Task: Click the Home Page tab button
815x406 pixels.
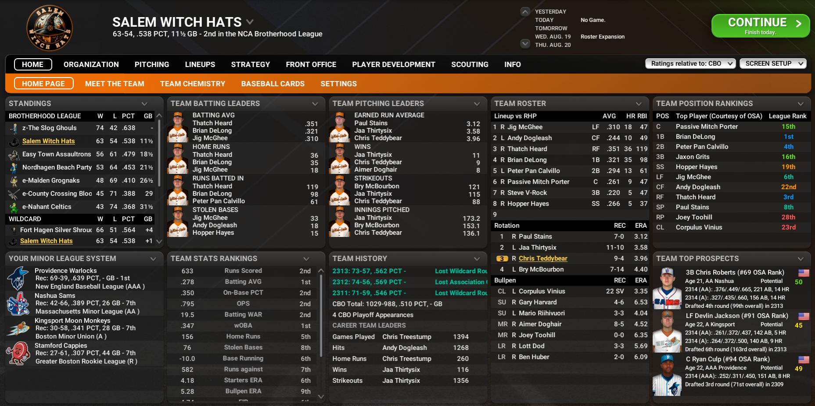Action: pyautogui.click(x=43, y=84)
